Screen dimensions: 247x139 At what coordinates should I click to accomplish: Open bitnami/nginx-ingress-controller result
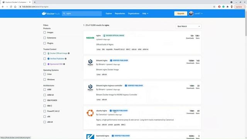(x=109, y=86)
